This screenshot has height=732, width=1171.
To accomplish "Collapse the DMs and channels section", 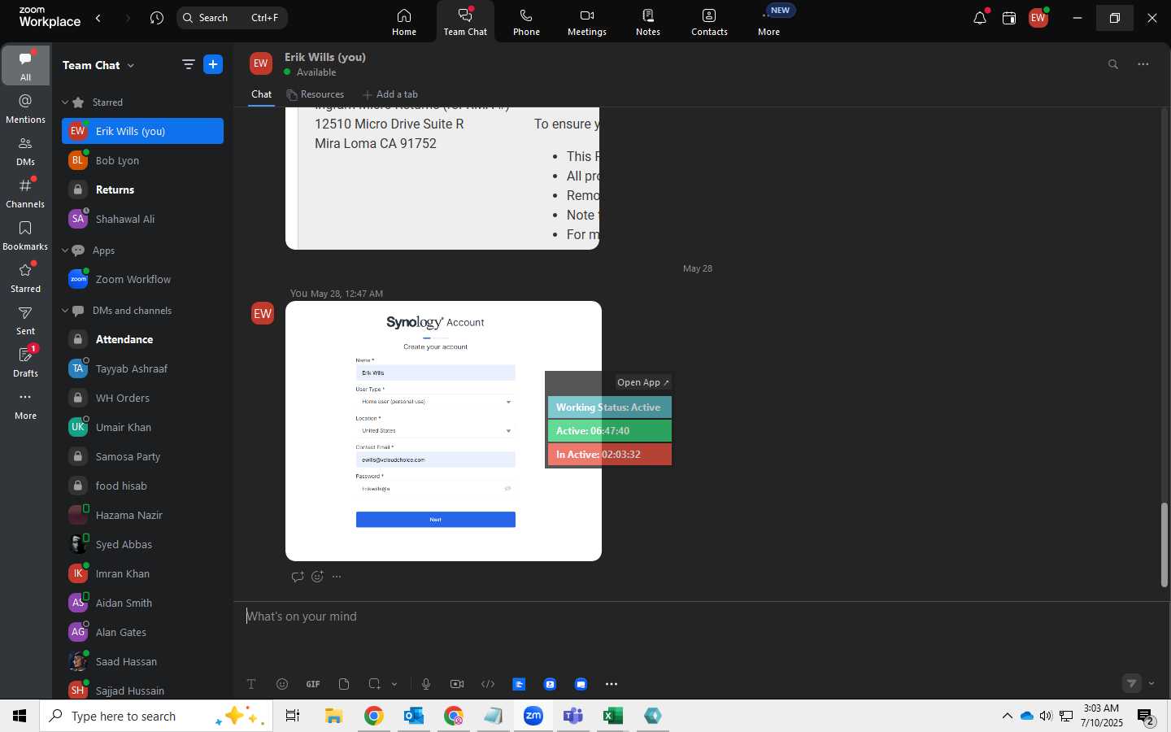I will (x=65, y=311).
